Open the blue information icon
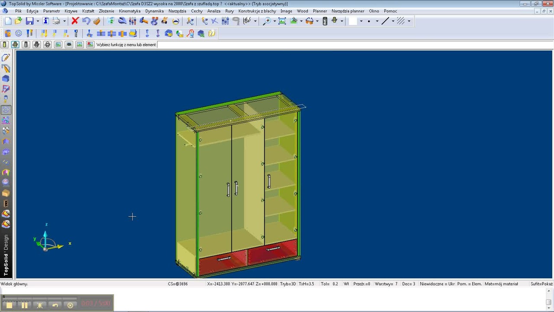The height and width of the screenshot is (312, 554). 46,21
